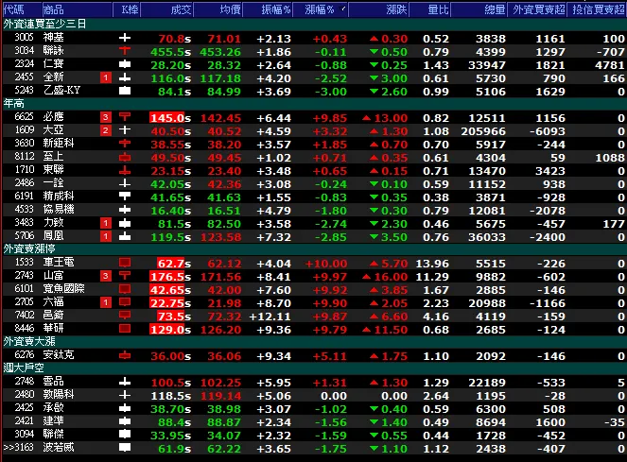Sort by the 代碼 column header
This screenshot has height=462, width=627.
22,9
